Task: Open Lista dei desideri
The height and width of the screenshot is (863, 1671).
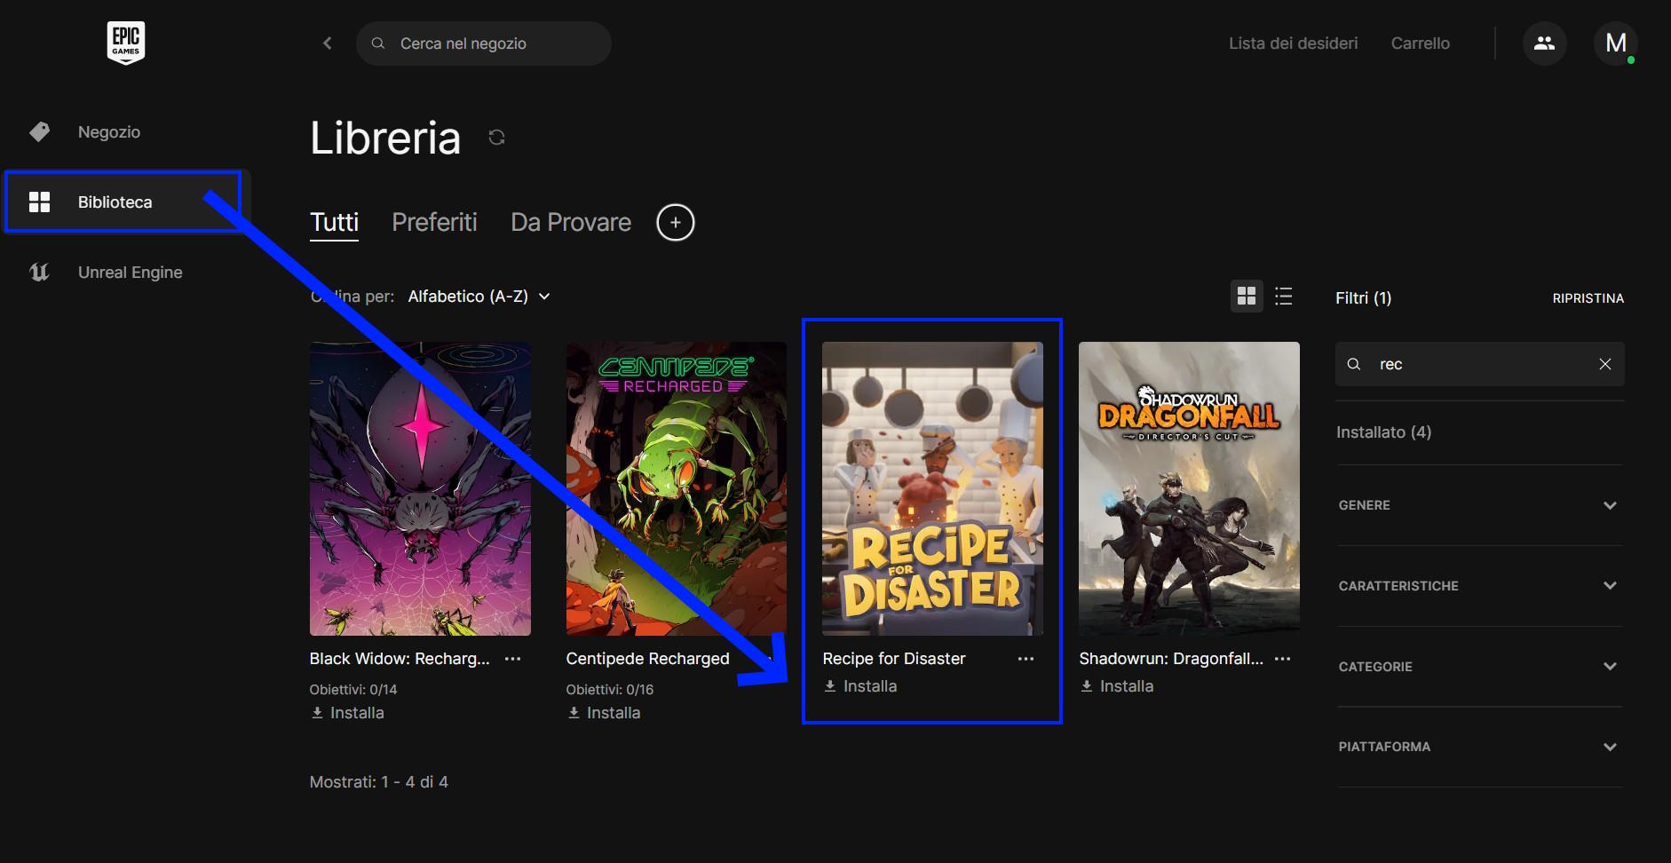Action: [1293, 43]
